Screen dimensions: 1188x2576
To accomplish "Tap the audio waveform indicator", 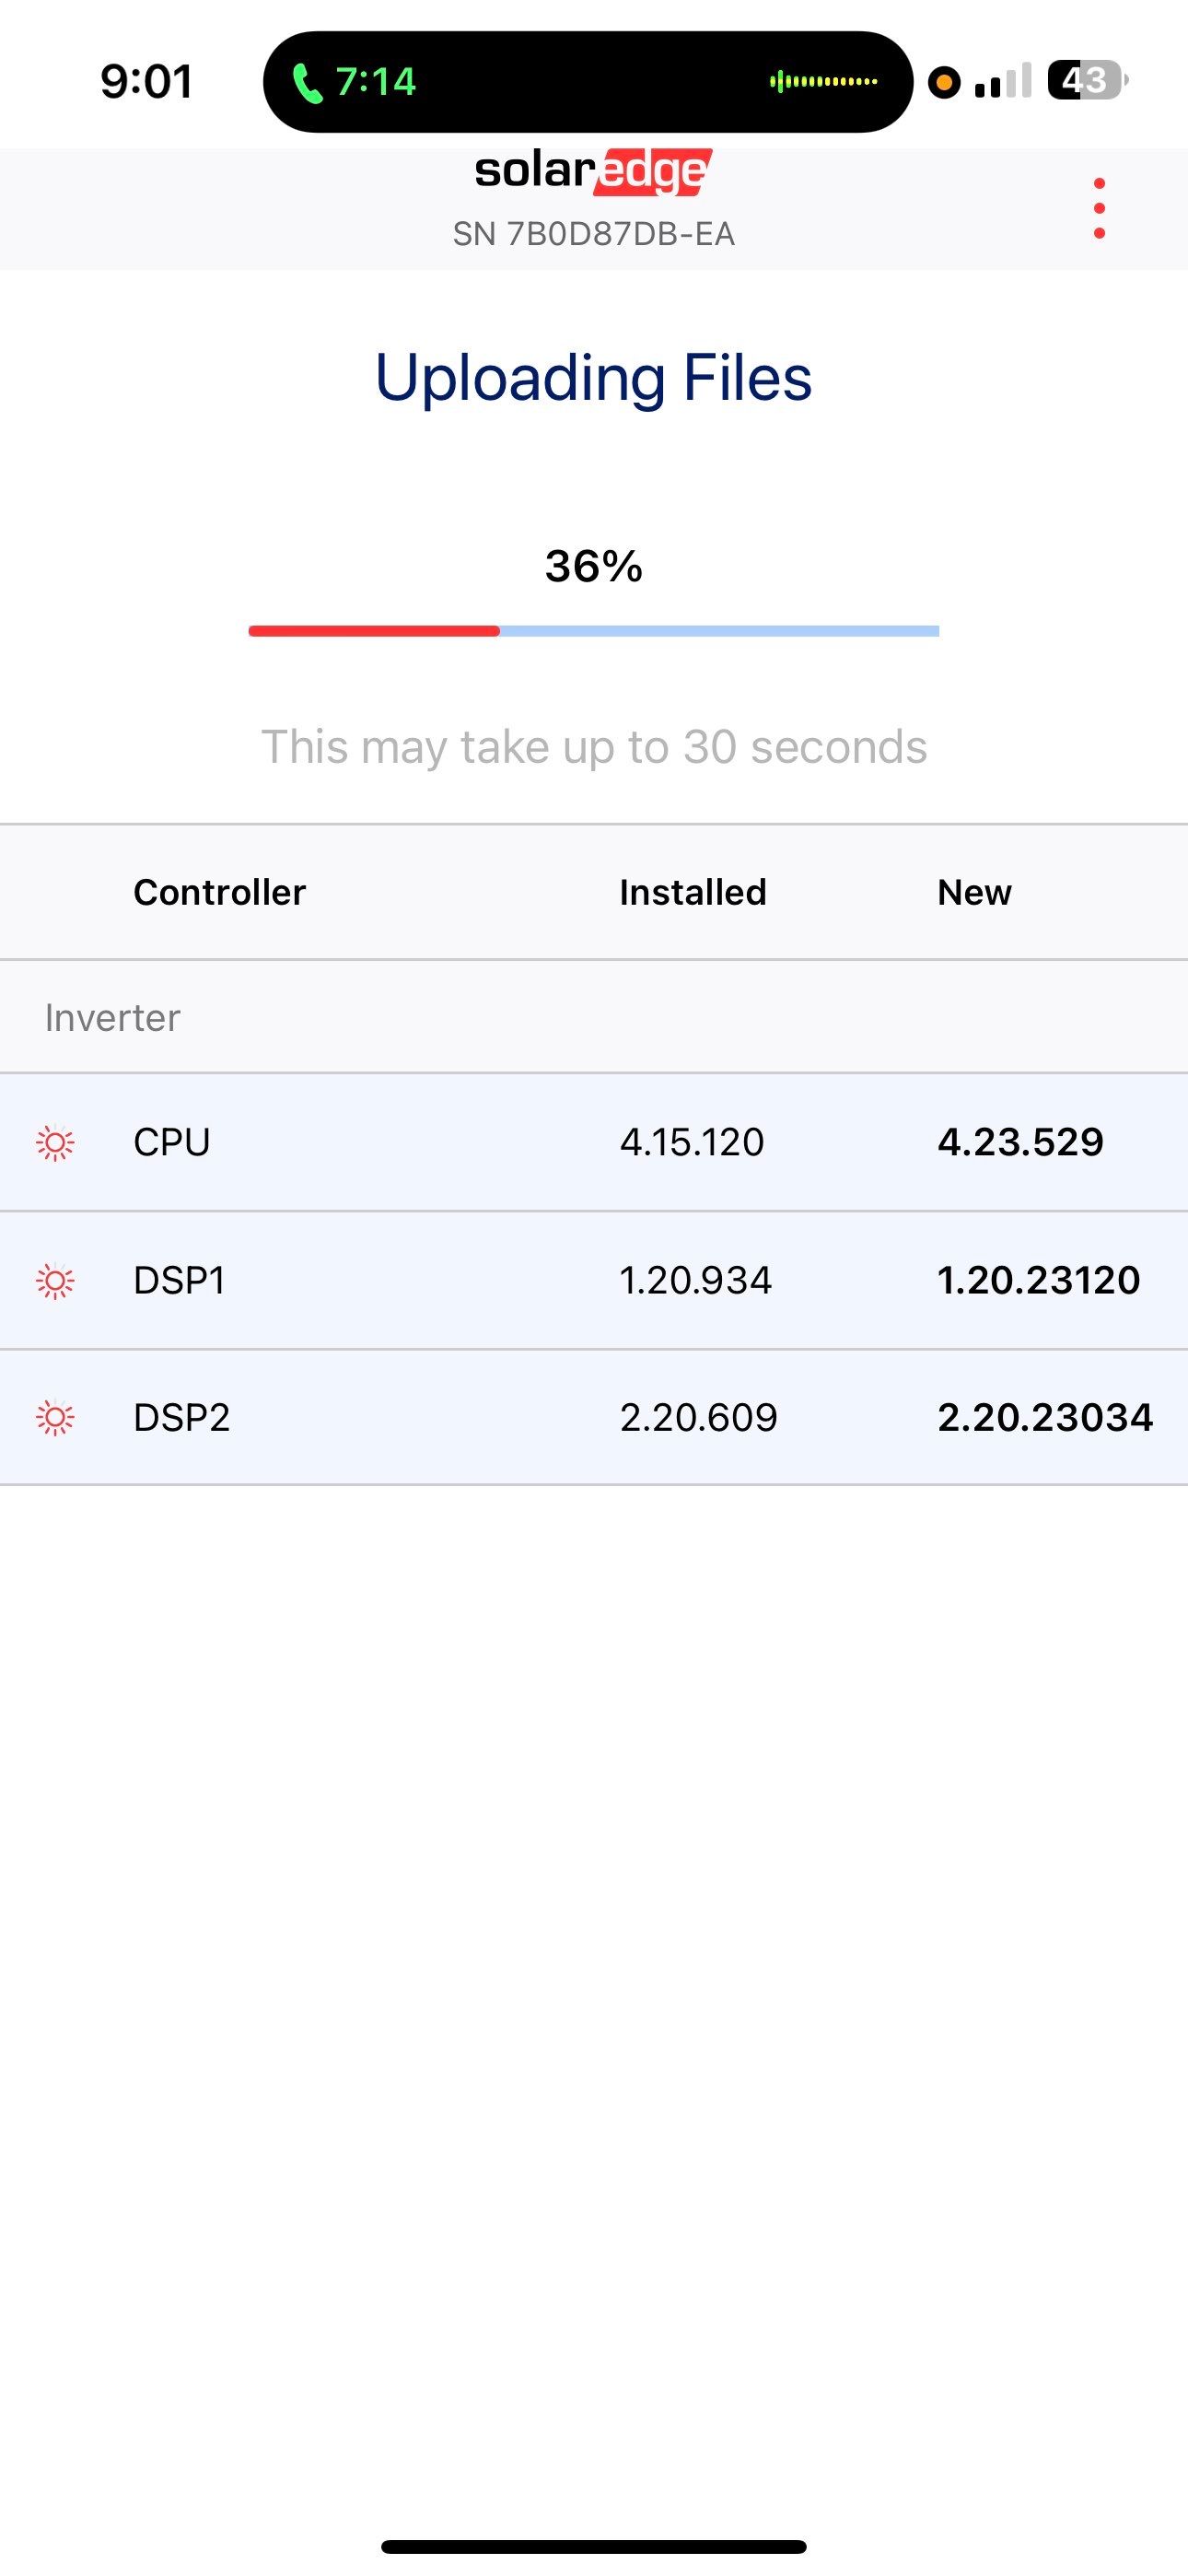I will [823, 81].
